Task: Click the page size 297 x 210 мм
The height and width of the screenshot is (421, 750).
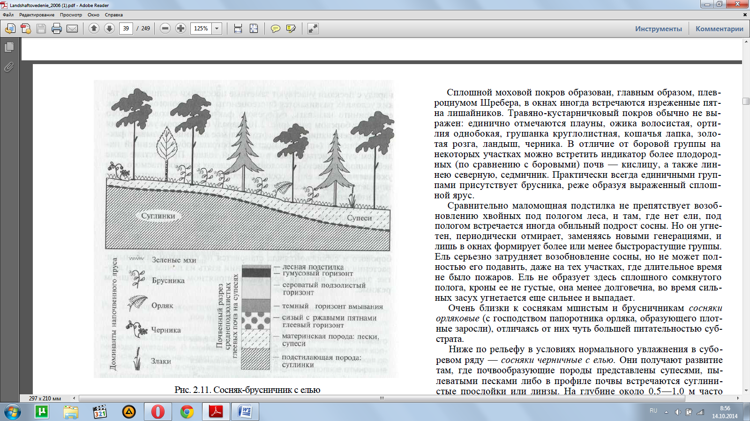Action: [45, 398]
